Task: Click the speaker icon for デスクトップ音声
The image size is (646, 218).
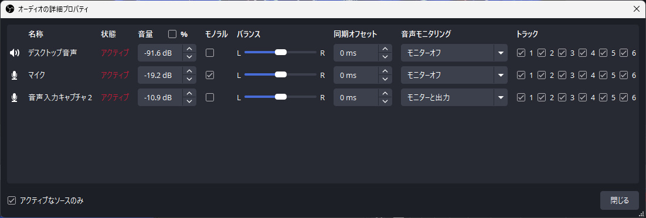Action: click(x=15, y=53)
